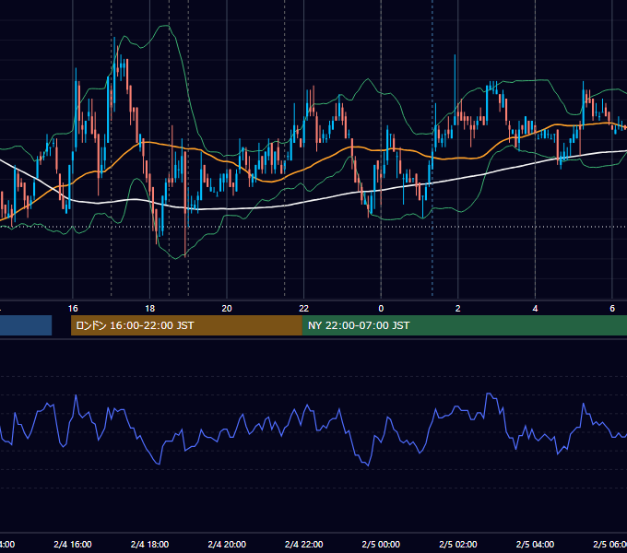Select the ロンドン 16:00-22:00 JST session bar
This screenshot has height=553, width=627.
click(186, 325)
